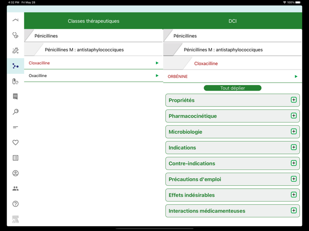The image size is (309, 231).
Task: Open the Propriétés section title
Action: [181, 100]
